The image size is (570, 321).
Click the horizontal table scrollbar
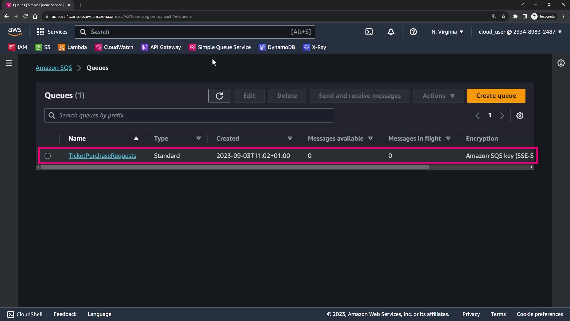pos(235,167)
